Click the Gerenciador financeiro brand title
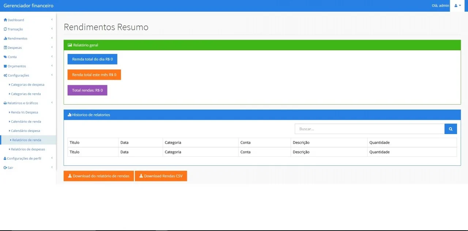Image resolution: width=468 pixels, height=231 pixels. click(x=29, y=6)
